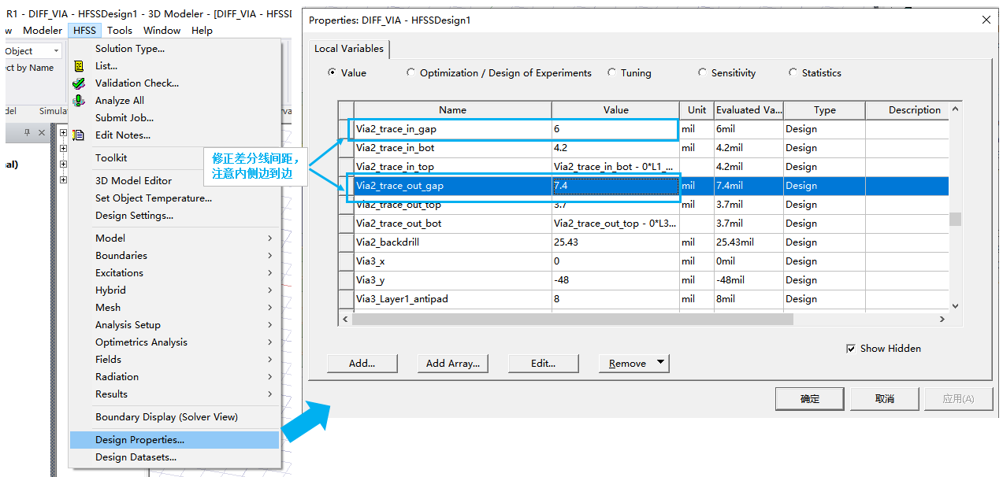This screenshot has width=1003, height=477.
Task: Click the Via2_trace_in_gap value field
Action: tap(615, 129)
